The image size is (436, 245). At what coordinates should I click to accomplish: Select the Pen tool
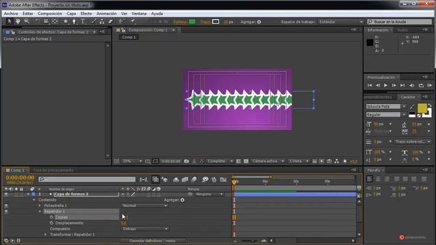(74, 21)
